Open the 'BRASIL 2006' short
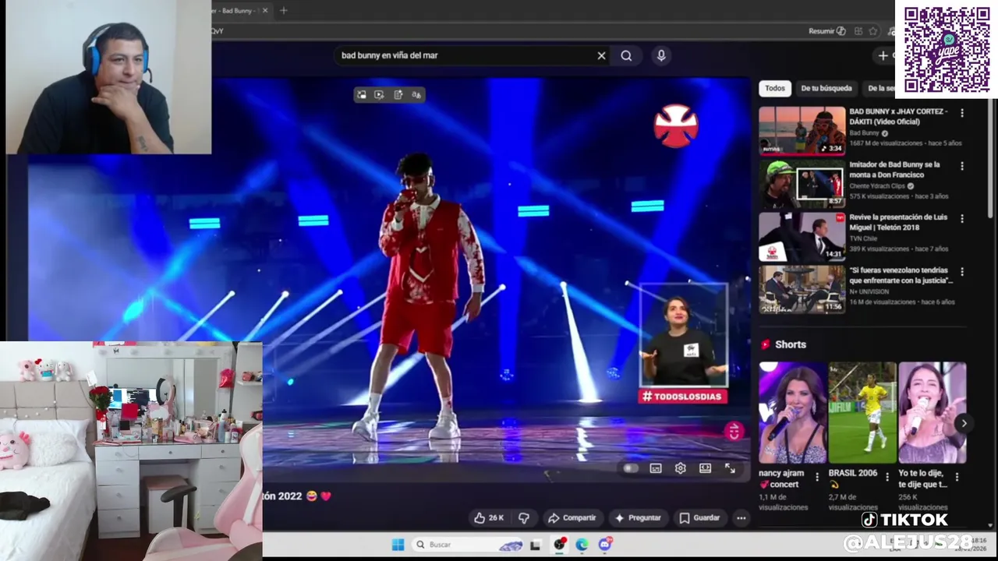The height and width of the screenshot is (561, 998). point(862,413)
